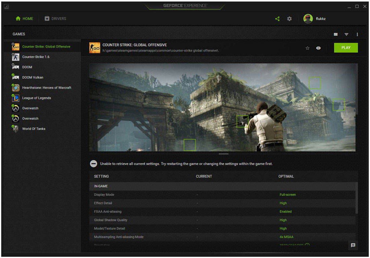The width and height of the screenshot is (370, 258).
Task: Select DOOM Vulkan in the games list
Action: (x=33, y=77)
